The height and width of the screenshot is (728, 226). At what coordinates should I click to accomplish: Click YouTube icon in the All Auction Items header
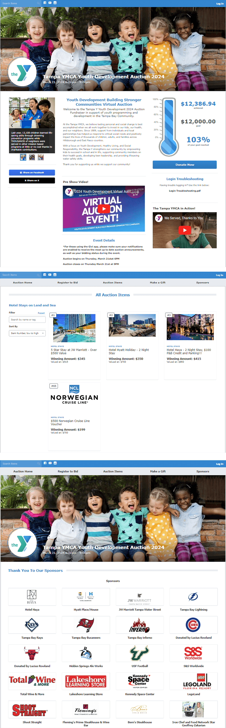(50, 275)
